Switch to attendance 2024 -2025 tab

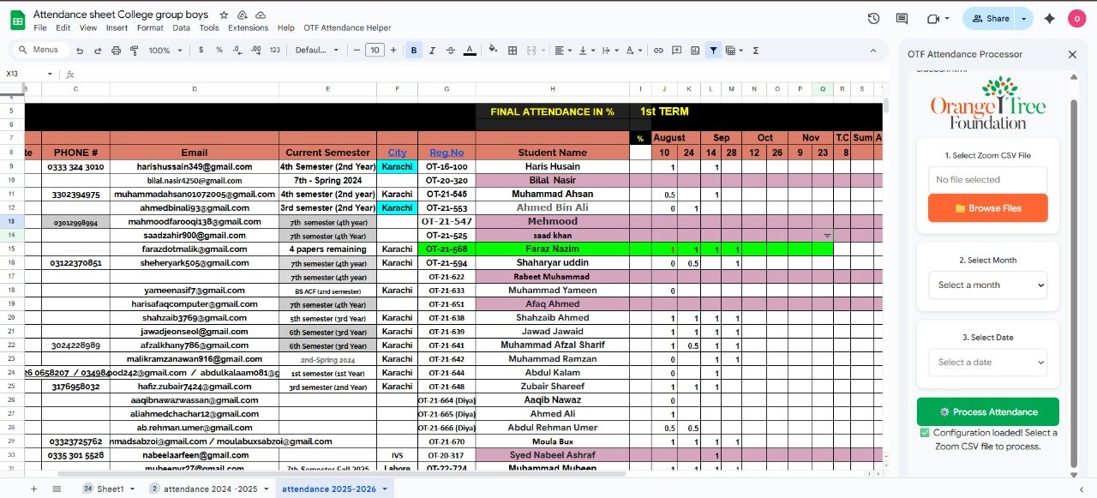click(x=203, y=489)
